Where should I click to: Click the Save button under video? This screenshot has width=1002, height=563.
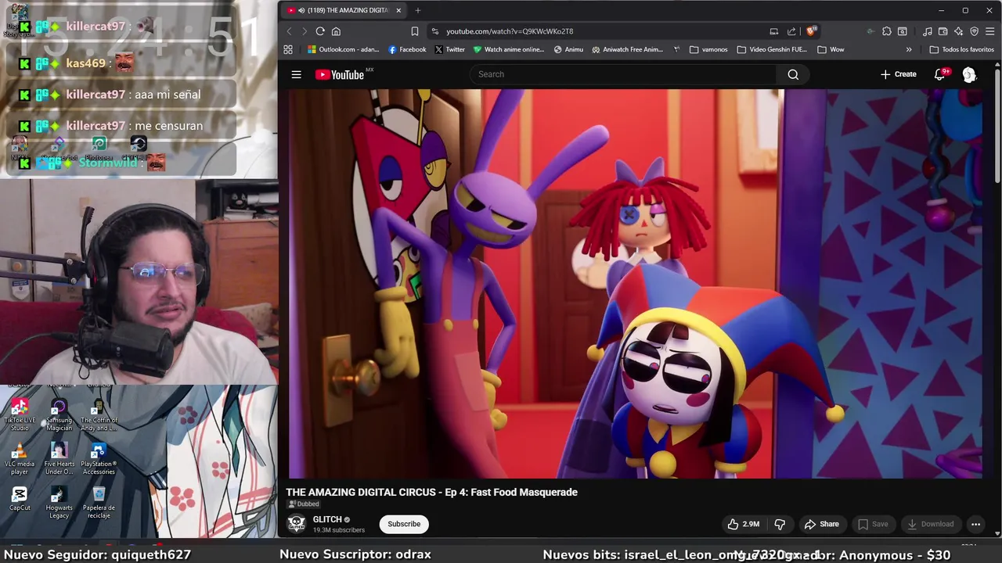point(873,524)
